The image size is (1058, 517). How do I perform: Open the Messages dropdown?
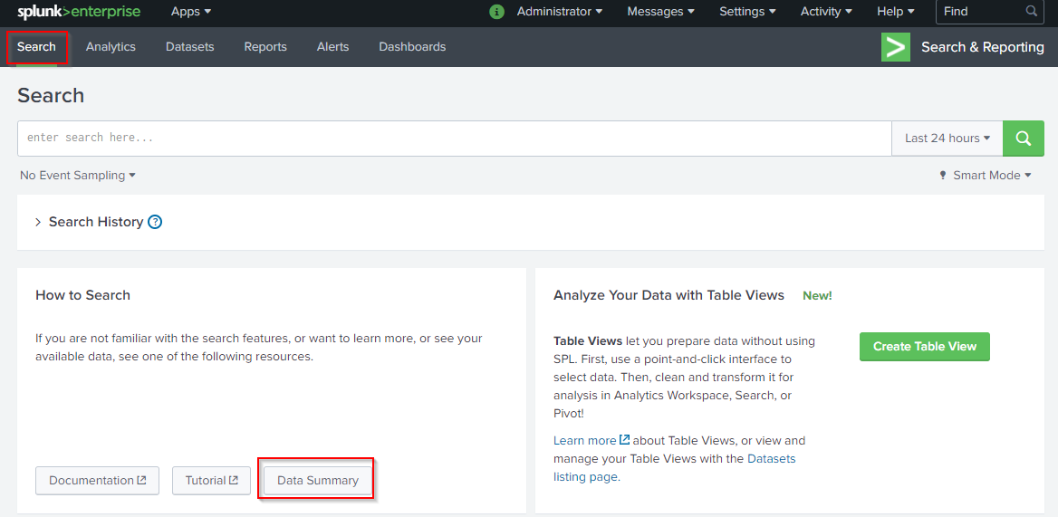660,12
